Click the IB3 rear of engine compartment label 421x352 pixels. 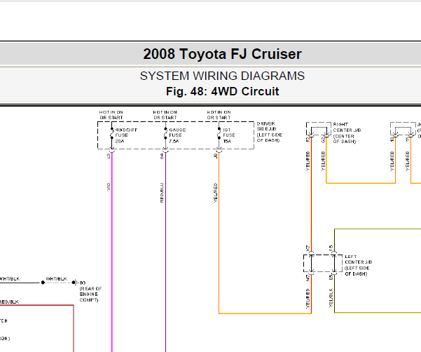point(90,291)
